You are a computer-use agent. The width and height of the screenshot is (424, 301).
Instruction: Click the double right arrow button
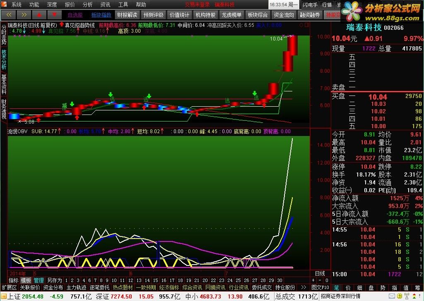tap(24, 15)
